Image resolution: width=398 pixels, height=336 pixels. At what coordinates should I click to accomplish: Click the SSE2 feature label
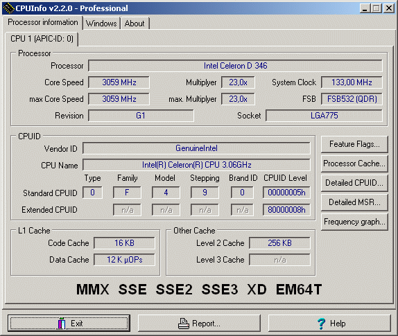point(174,290)
